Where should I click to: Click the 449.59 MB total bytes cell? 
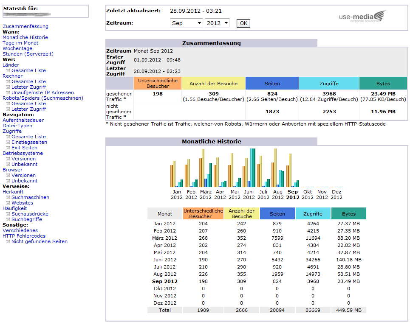click(x=348, y=310)
